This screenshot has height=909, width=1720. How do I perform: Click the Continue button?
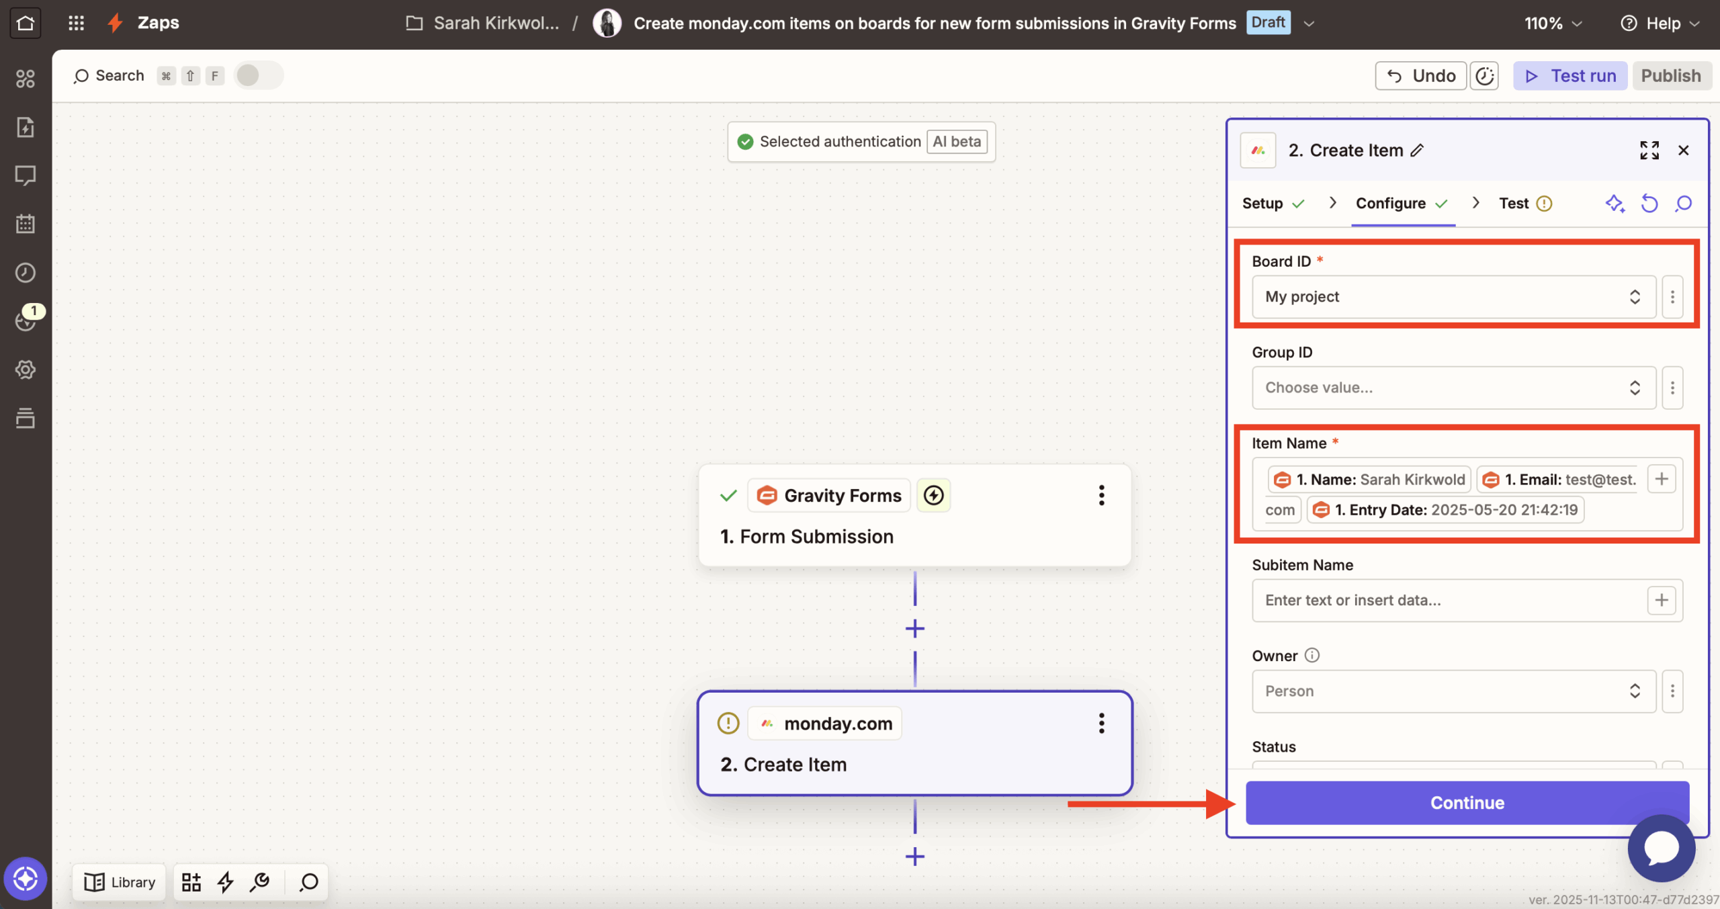pyautogui.click(x=1467, y=802)
